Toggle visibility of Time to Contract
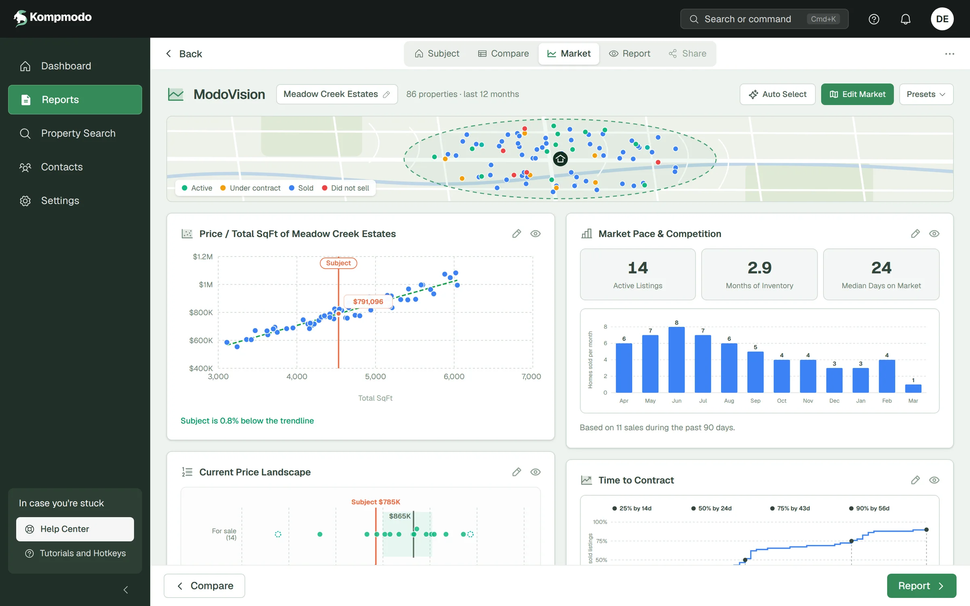This screenshot has height=606, width=970. (934, 480)
